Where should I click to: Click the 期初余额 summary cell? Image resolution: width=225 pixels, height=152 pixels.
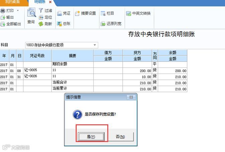(x=73, y=65)
